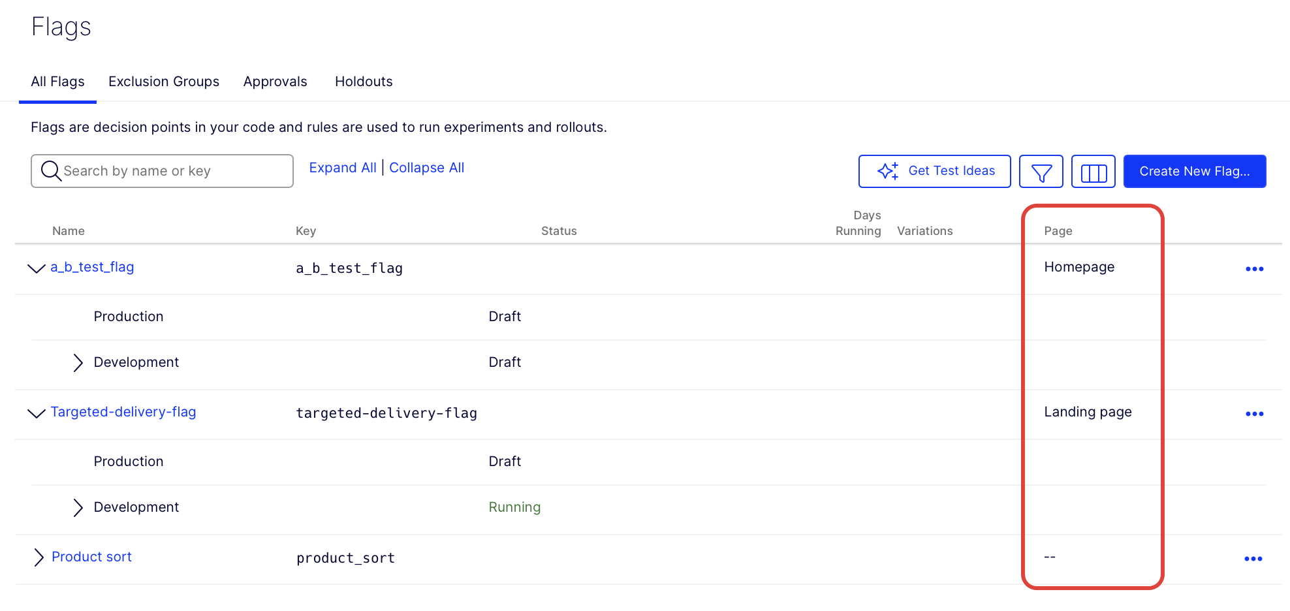Click Create New Flag button
Image resolution: width=1290 pixels, height=611 pixels.
[1194, 171]
